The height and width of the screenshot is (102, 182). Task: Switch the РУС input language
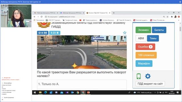click(x=166, y=93)
